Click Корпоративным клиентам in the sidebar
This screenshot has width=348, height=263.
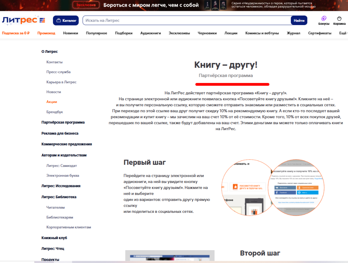[x=69, y=227]
